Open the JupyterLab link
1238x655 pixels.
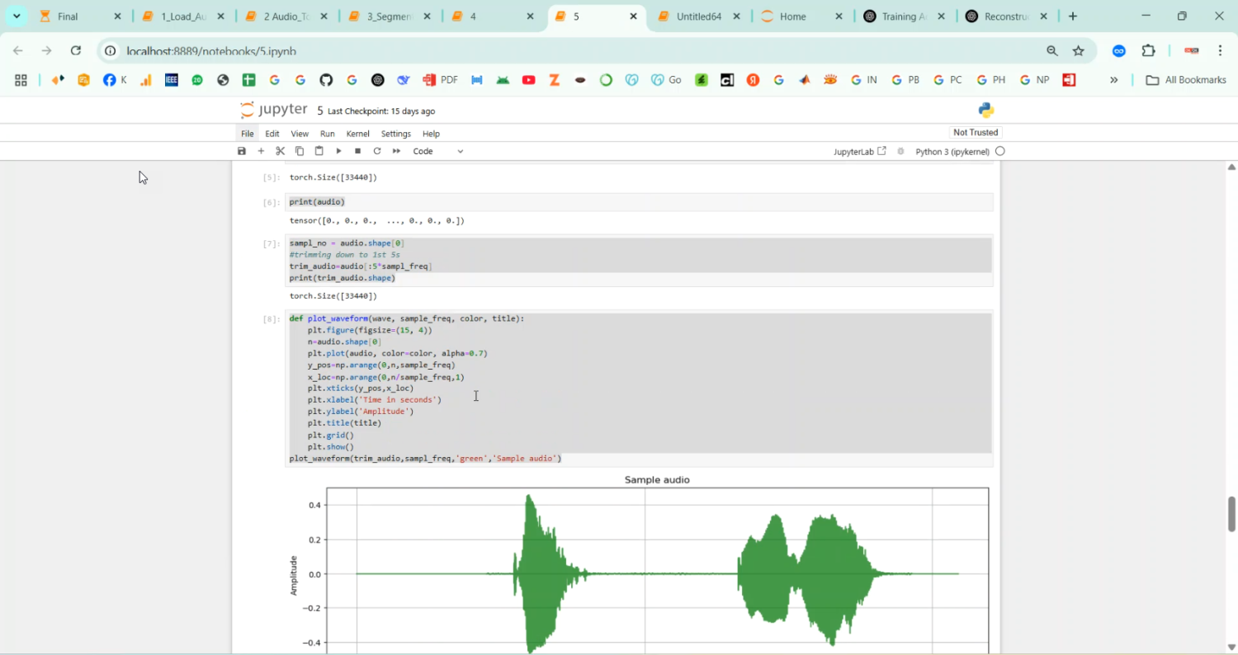(859, 152)
